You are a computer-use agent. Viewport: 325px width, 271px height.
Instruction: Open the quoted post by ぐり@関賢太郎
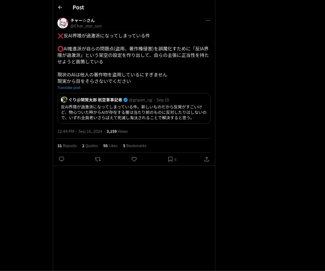(134, 108)
